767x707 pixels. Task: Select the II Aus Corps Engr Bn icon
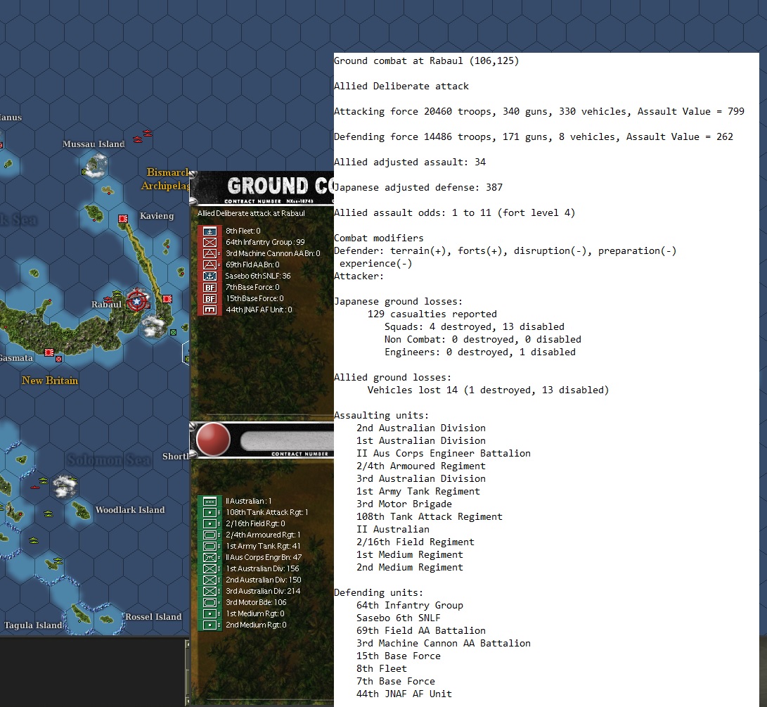point(210,558)
